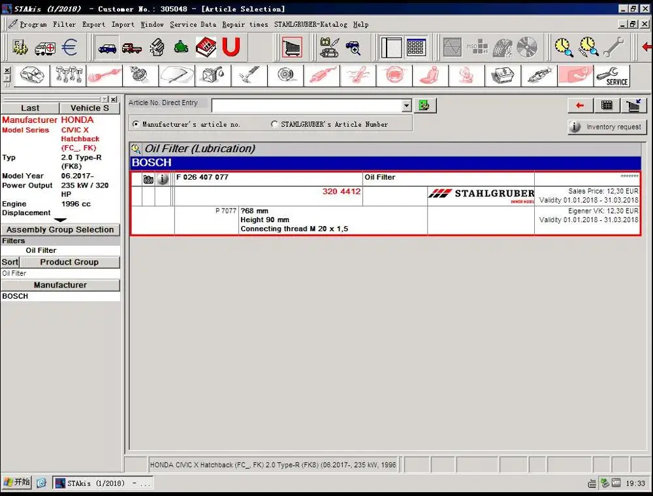Click the info icon beside F 026 407 077
Image resolution: width=653 pixels, height=496 pixels.
(163, 179)
